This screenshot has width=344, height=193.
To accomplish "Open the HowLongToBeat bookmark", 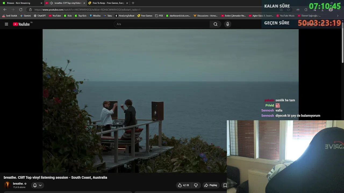I will pos(125,16).
